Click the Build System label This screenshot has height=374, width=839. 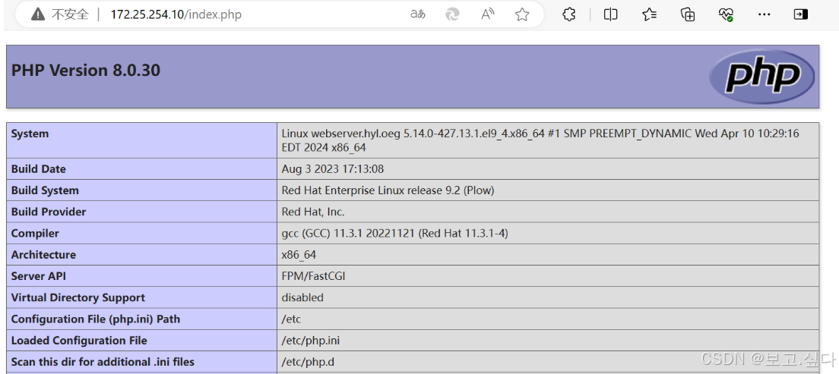tap(45, 190)
